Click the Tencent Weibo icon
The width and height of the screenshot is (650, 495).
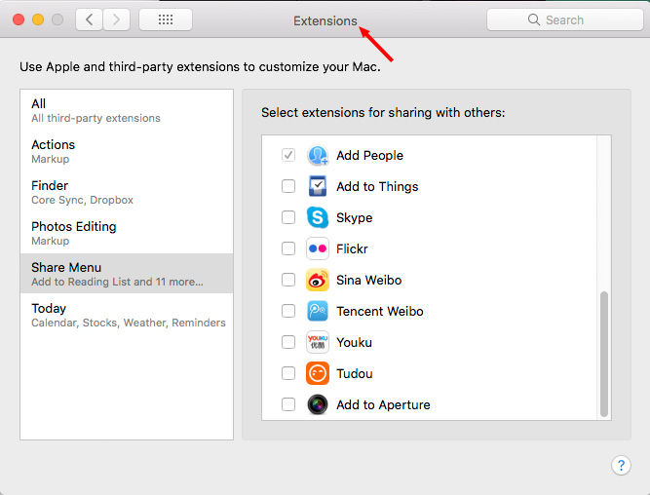[x=318, y=311]
